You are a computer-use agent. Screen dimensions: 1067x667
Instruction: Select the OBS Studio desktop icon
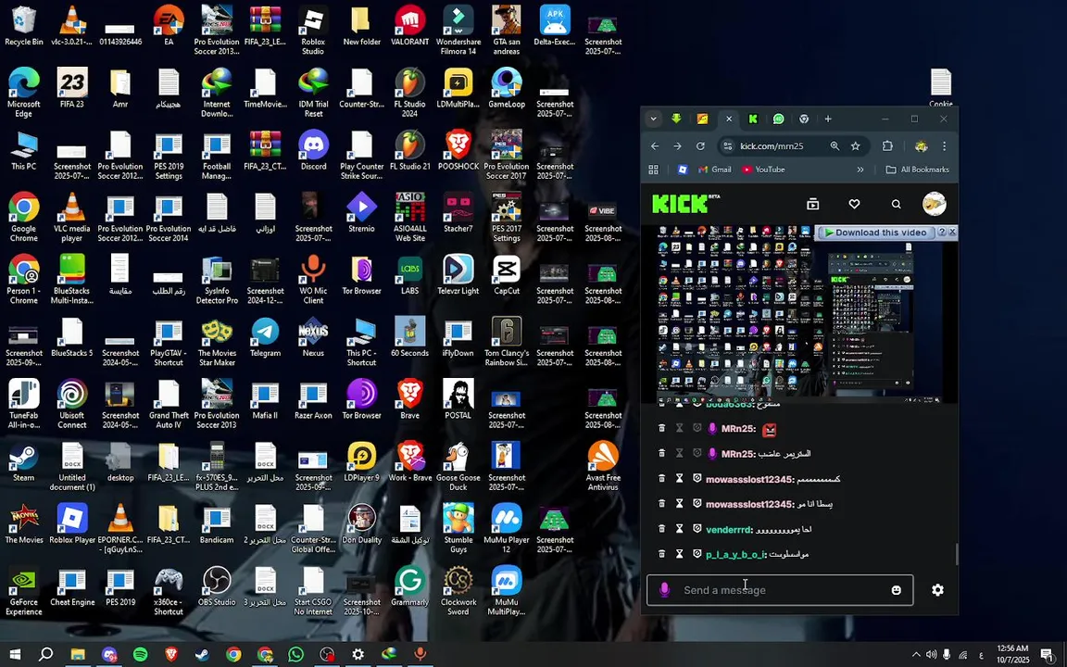point(217,586)
